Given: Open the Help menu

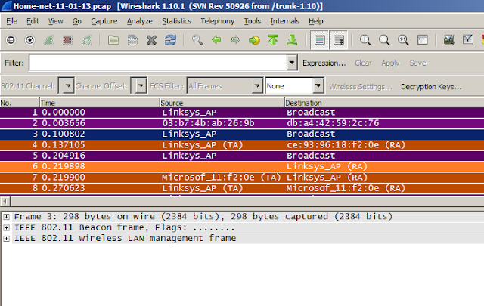Looking at the screenshot, I should (x=316, y=21).
